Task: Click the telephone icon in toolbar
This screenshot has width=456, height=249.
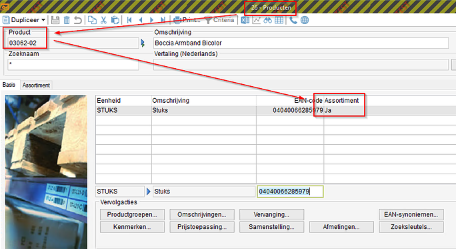Action: tap(293, 20)
